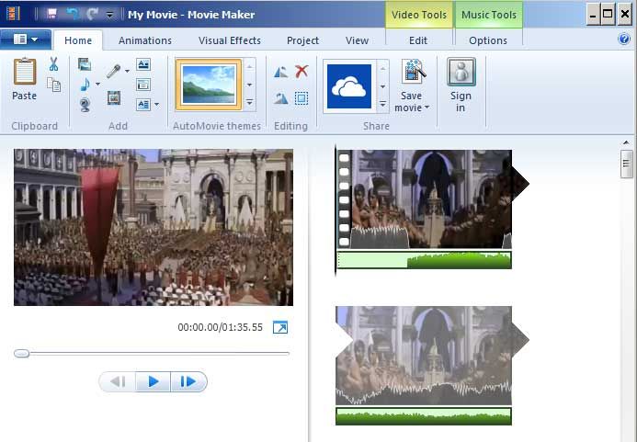Click the Video Tools contextual header
Screen dimensions: 637x442
point(419,15)
